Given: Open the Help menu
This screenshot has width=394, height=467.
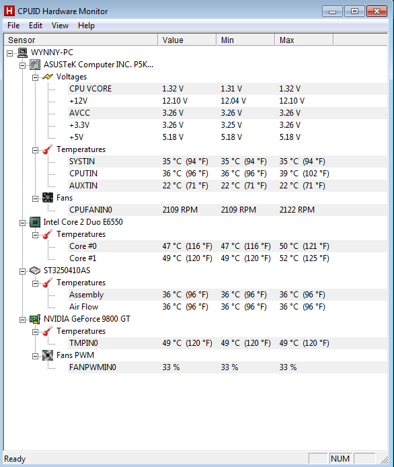Looking at the screenshot, I should click(86, 26).
